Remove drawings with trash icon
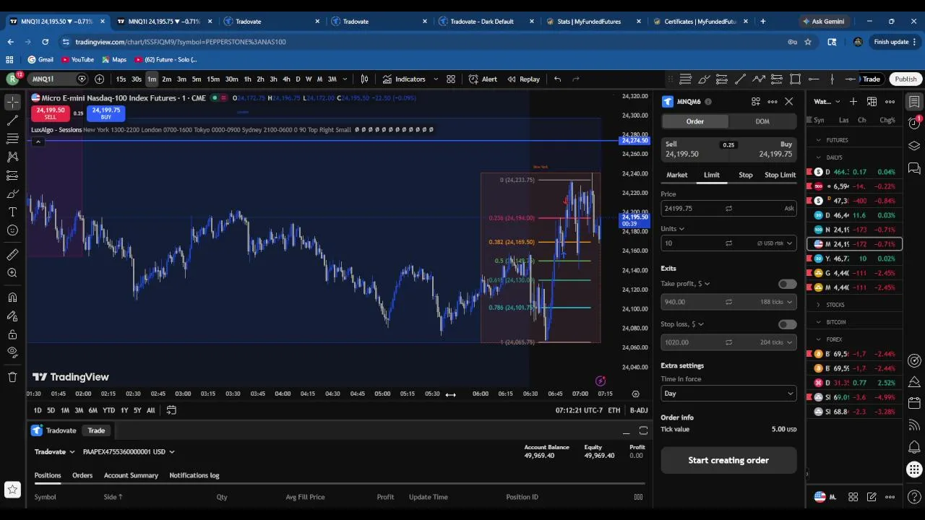 coord(12,376)
